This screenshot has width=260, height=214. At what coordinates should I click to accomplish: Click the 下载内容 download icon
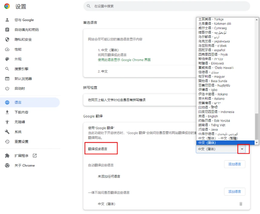pyautogui.click(x=7, y=112)
